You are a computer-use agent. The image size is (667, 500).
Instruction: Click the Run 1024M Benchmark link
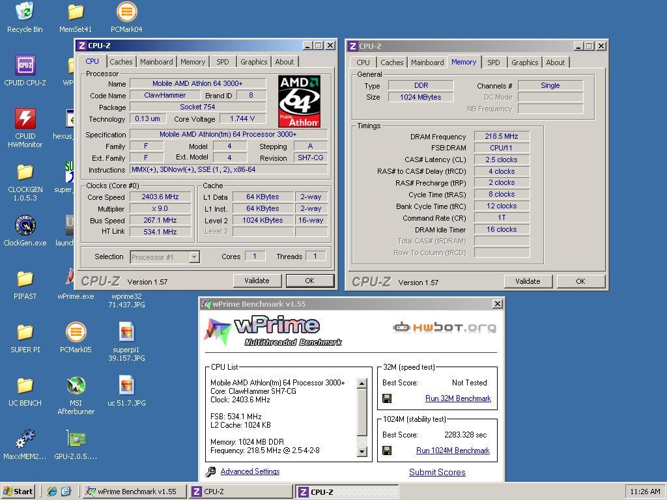click(x=453, y=451)
